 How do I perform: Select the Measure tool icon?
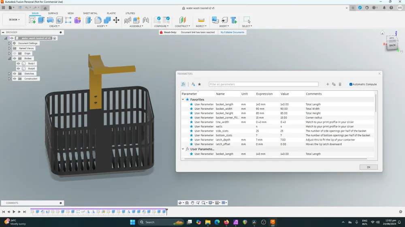tap(201, 20)
